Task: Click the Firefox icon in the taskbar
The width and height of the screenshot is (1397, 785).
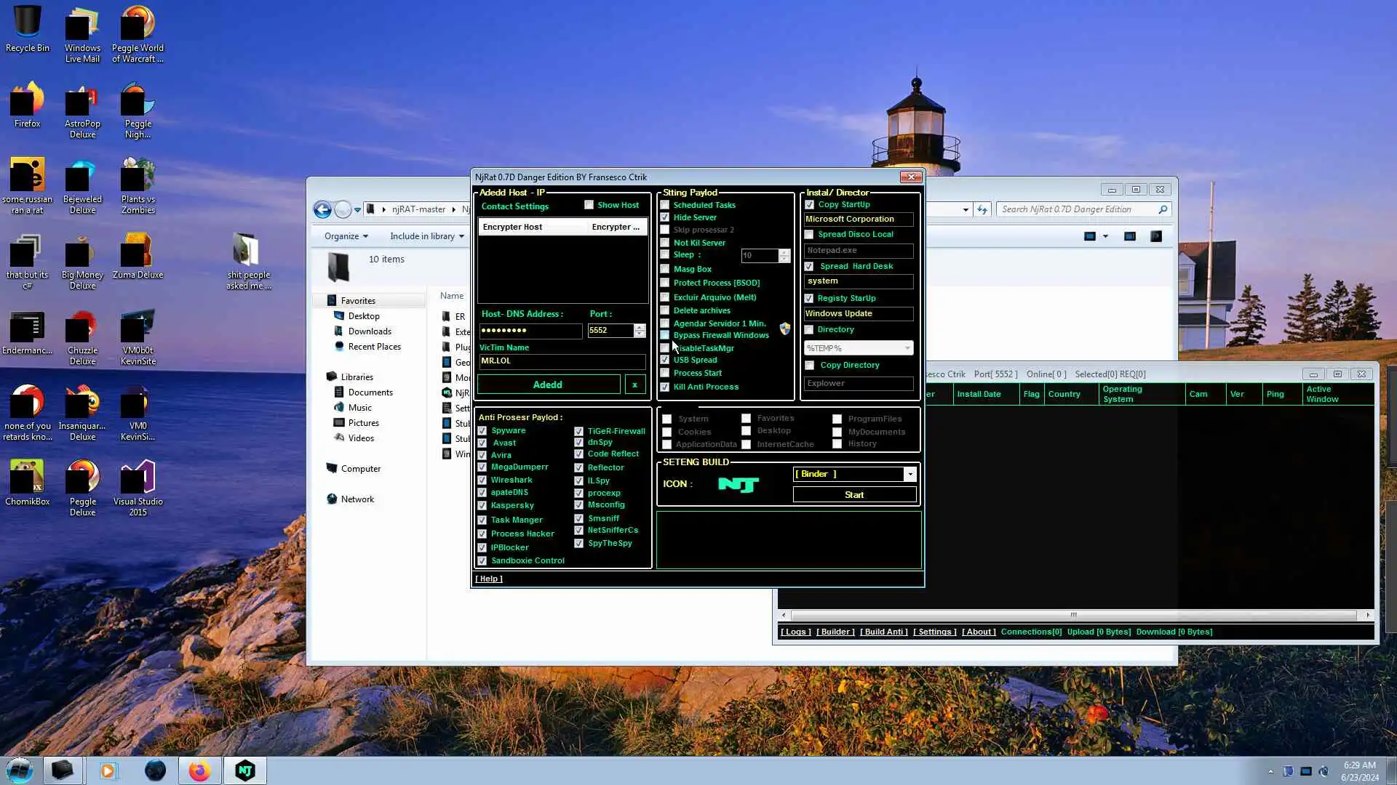Action: click(x=199, y=770)
